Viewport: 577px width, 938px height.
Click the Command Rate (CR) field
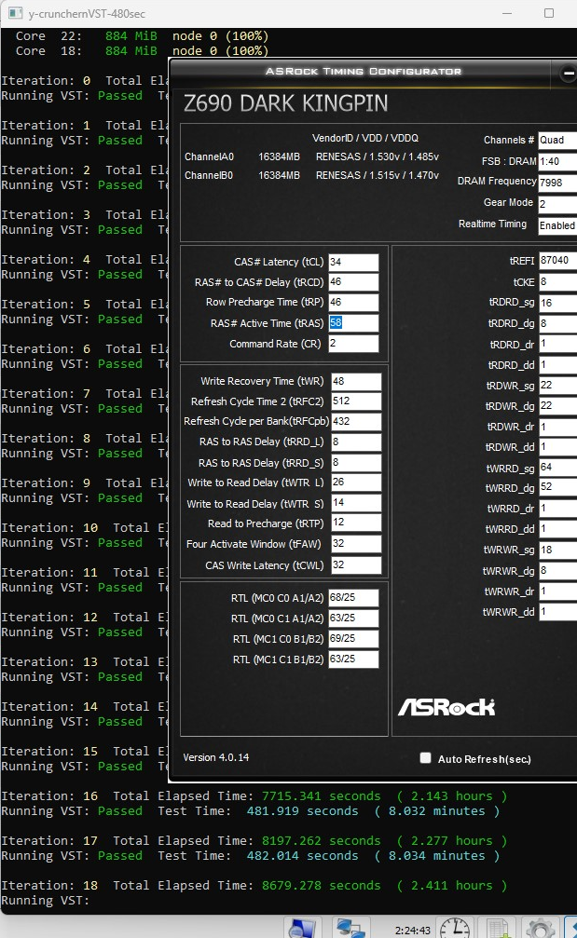coord(353,344)
